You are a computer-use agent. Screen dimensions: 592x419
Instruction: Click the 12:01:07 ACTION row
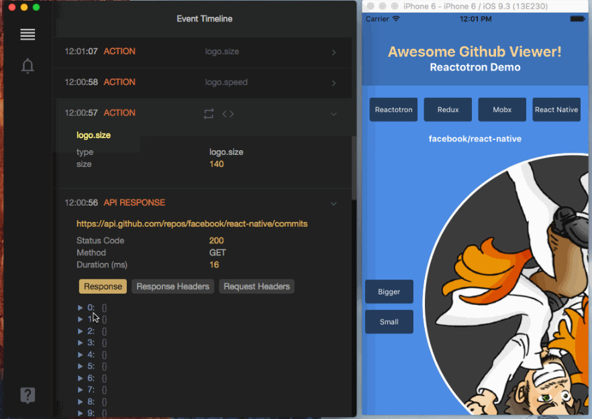click(201, 52)
